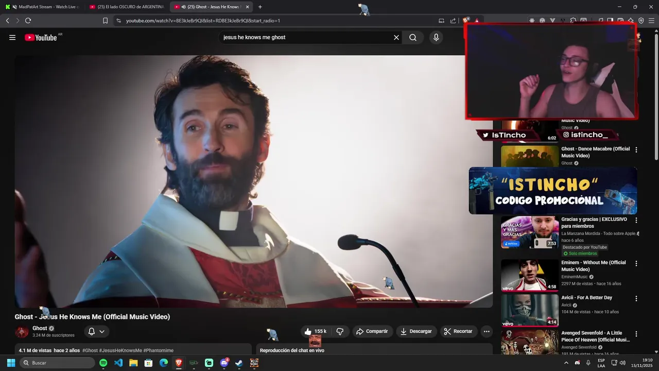The image size is (659, 371).
Task: Share the video via Compartir
Action: [x=372, y=331]
